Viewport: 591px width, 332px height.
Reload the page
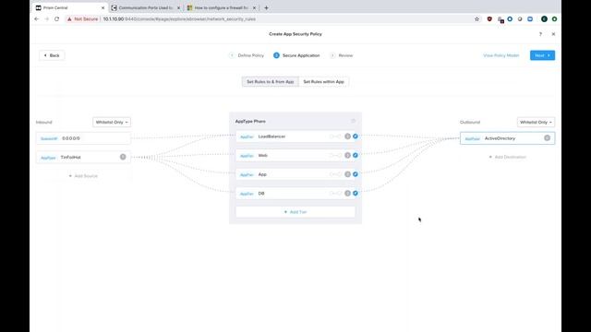(56, 18)
